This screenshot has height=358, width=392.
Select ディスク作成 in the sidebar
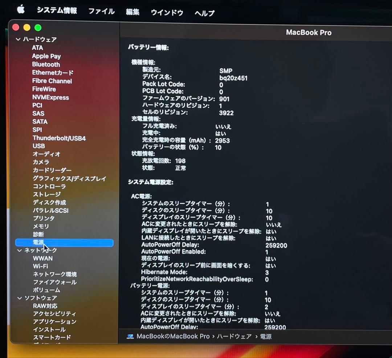[x=49, y=203]
